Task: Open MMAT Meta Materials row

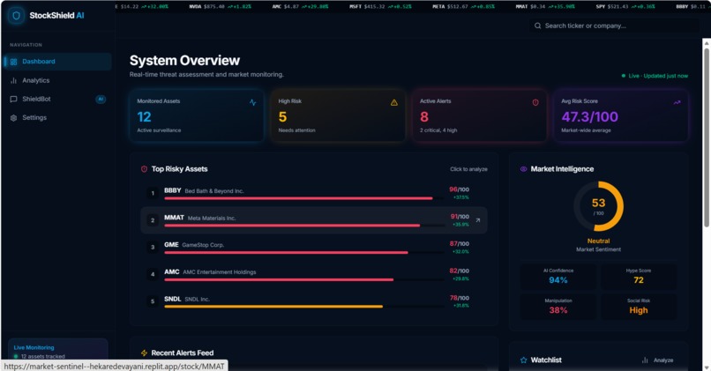Action: [x=314, y=220]
